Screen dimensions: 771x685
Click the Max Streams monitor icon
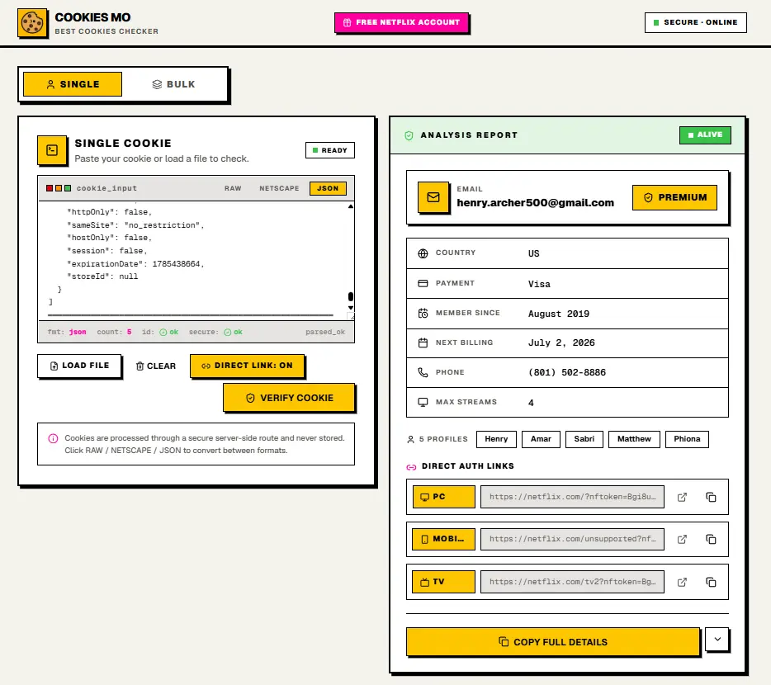[x=423, y=402]
